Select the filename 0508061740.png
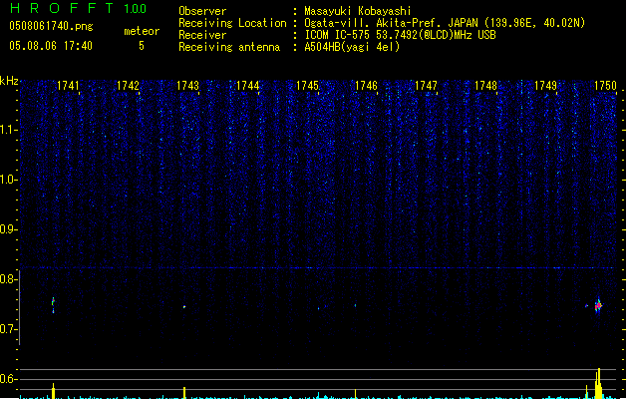 click(50, 26)
